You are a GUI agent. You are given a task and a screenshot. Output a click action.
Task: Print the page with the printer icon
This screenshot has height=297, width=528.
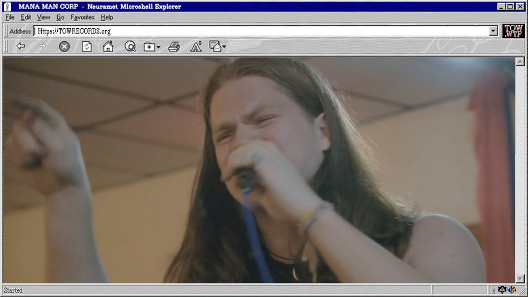174,47
